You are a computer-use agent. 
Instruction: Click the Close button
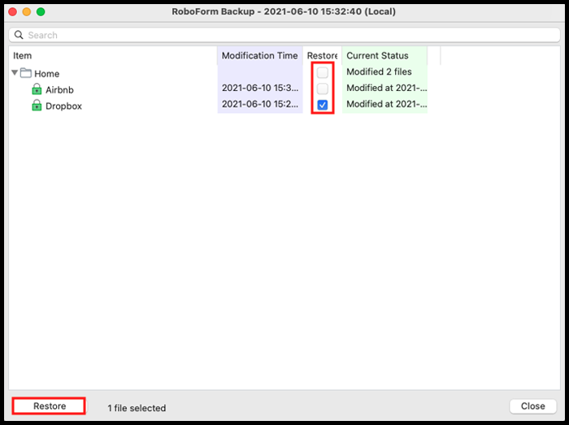(x=532, y=406)
